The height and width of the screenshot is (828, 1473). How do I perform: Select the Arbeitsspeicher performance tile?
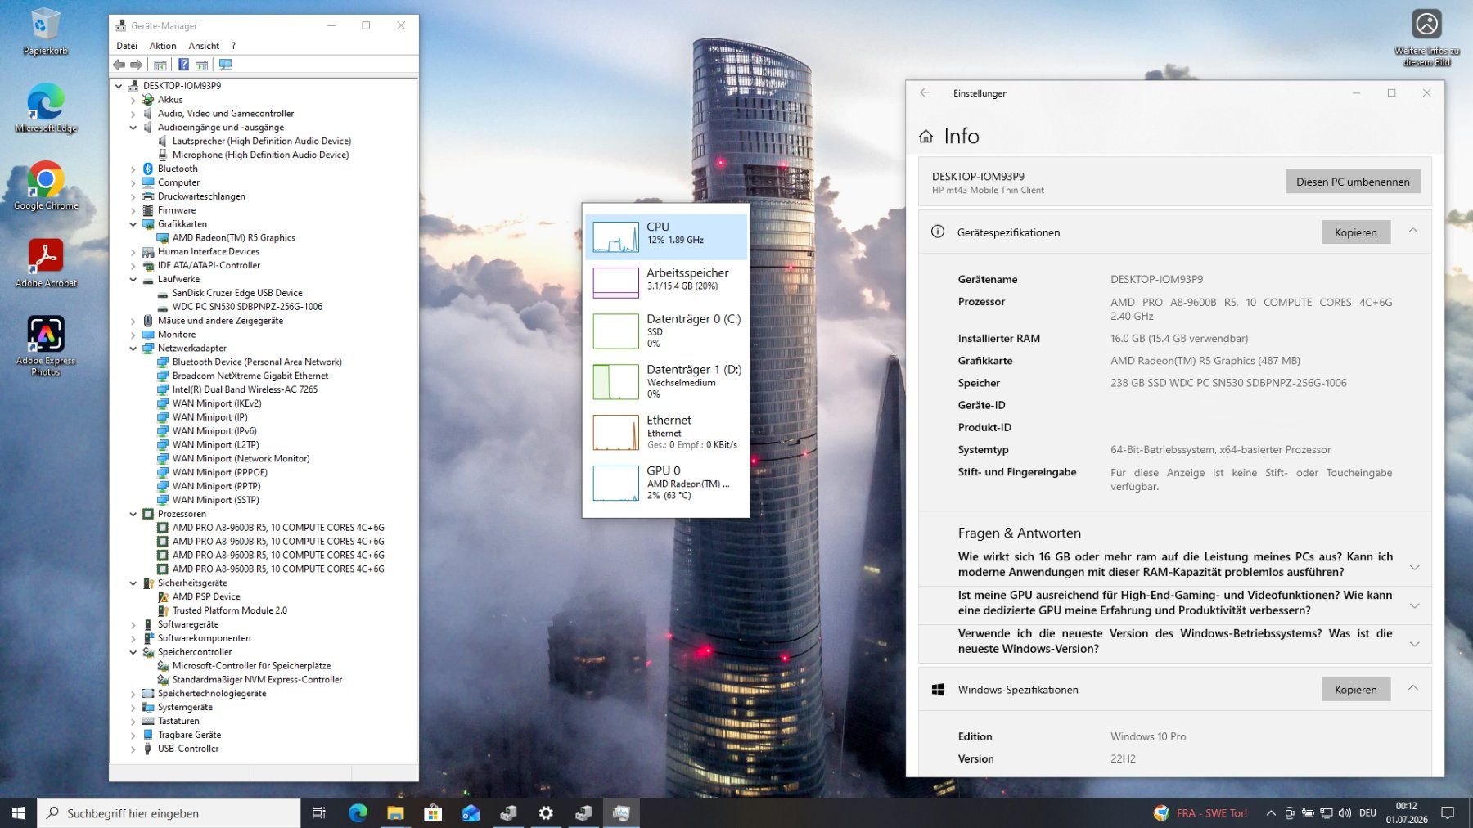[665, 282]
